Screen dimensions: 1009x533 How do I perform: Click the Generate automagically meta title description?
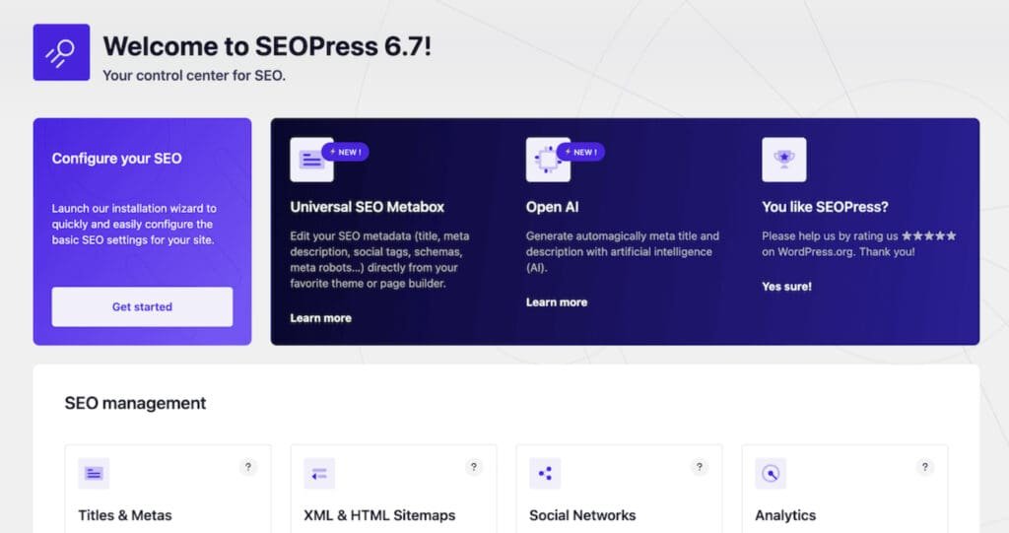tap(623, 251)
